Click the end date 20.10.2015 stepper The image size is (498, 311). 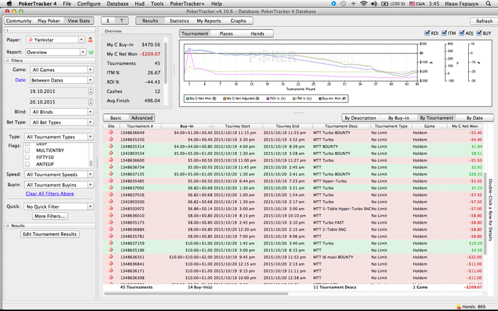[91, 102]
